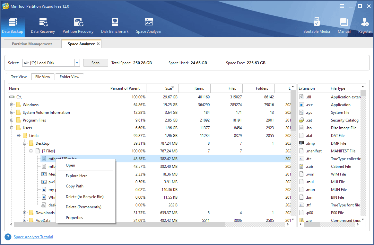The width and height of the screenshot is (374, 245).
Task: Sort by the Items column header
Action: tap(195, 88)
